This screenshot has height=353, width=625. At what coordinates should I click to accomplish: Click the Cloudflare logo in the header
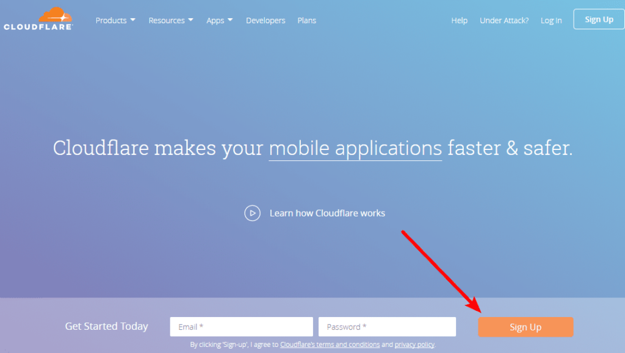coord(38,19)
